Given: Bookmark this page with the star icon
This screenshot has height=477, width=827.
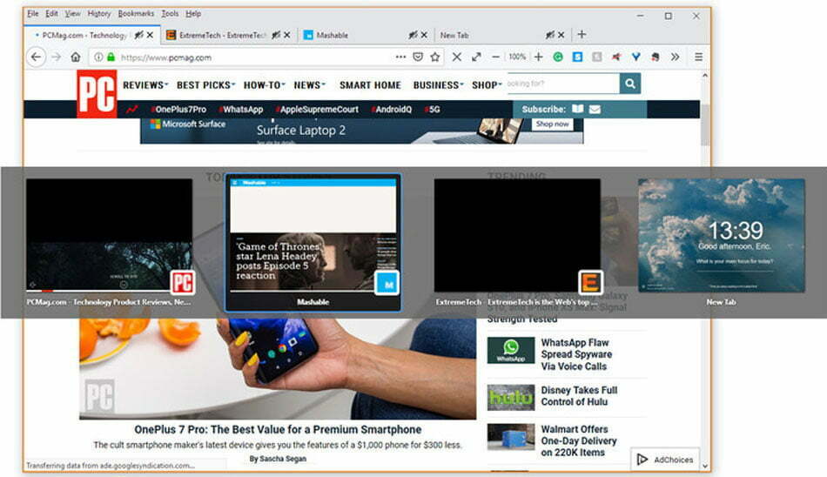Looking at the screenshot, I should (434, 57).
